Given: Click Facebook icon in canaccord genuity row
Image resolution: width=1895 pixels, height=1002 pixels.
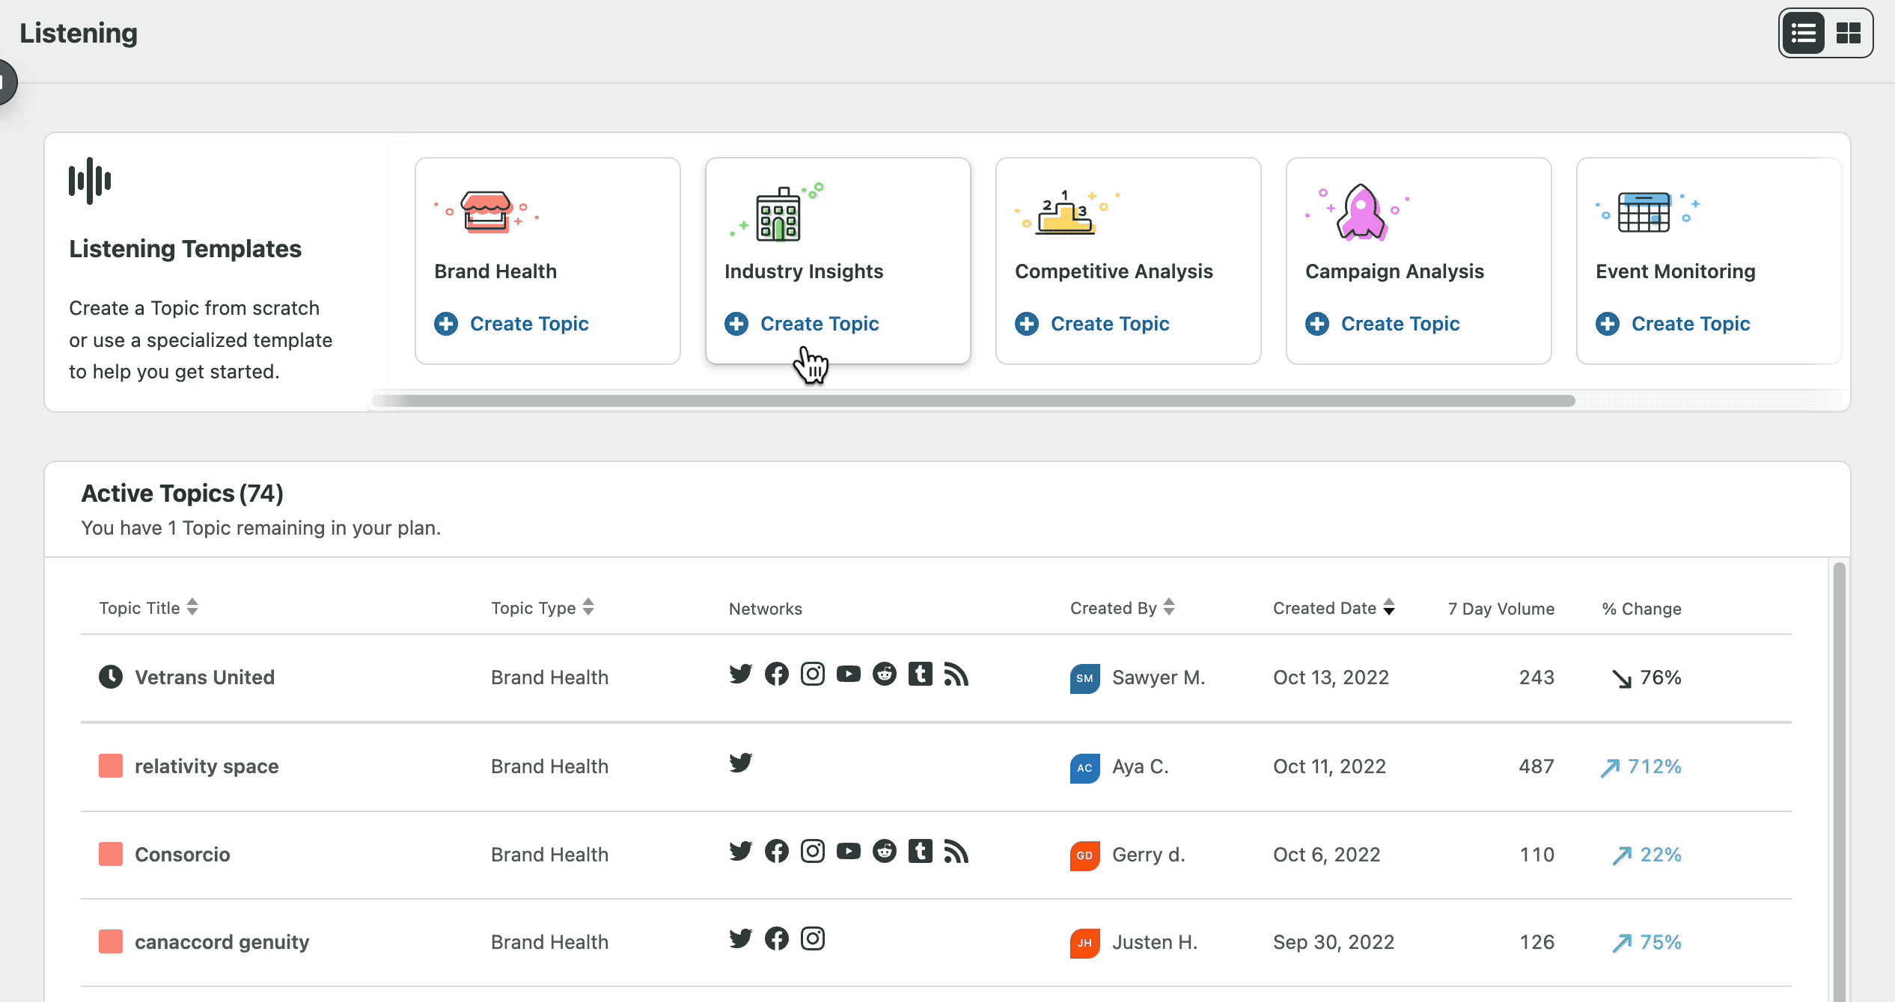Looking at the screenshot, I should click(x=777, y=938).
